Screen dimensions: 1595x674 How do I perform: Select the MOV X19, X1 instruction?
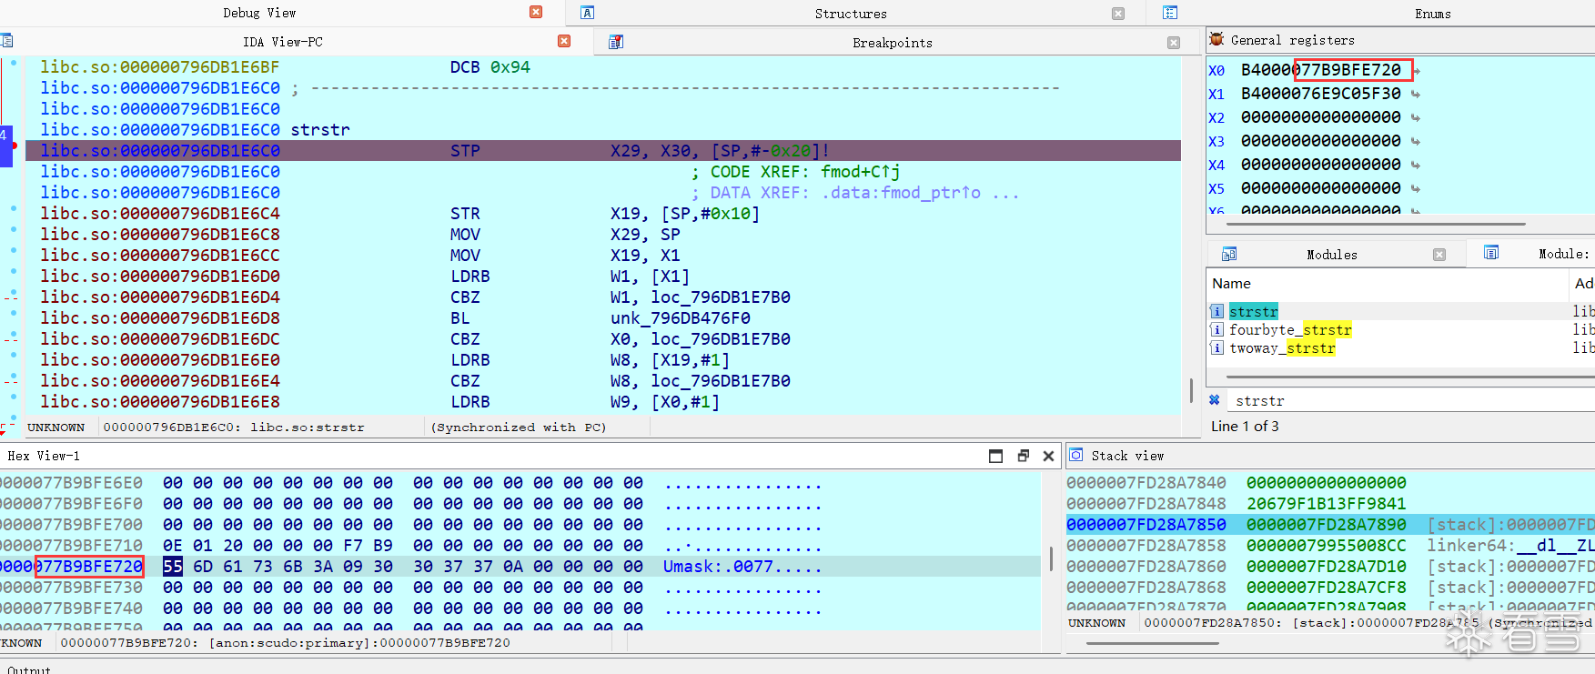pyautogui.click(x=565, y=255)
